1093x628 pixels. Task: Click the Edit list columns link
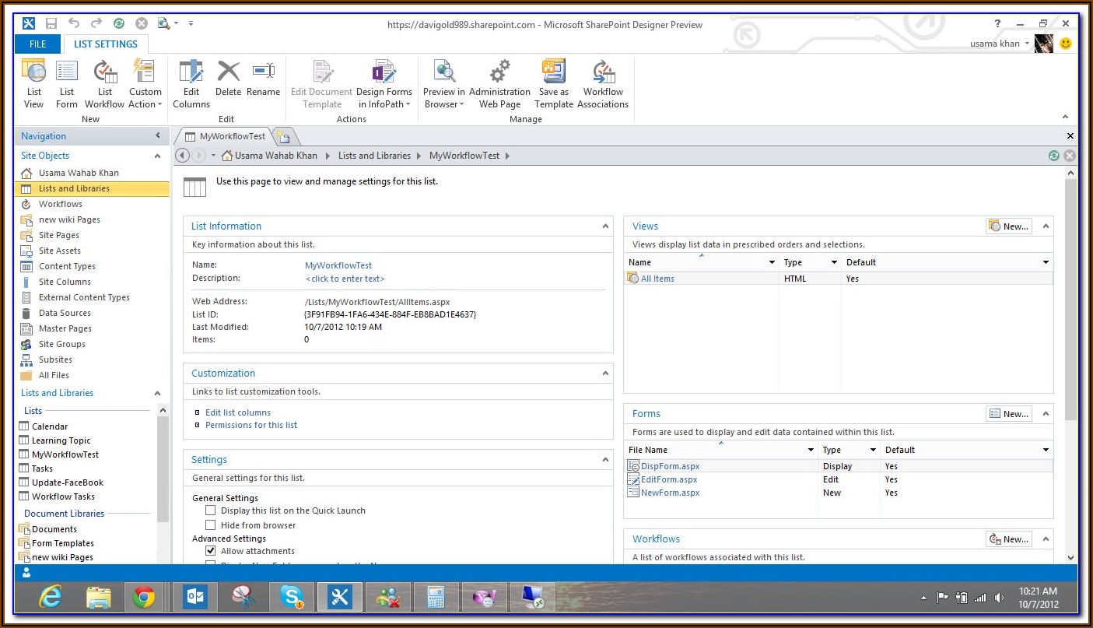point(238,412)
